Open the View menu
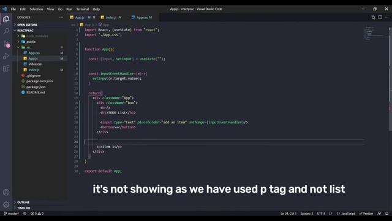This screenshot has width=392, height=221. [x=50, y=9]
